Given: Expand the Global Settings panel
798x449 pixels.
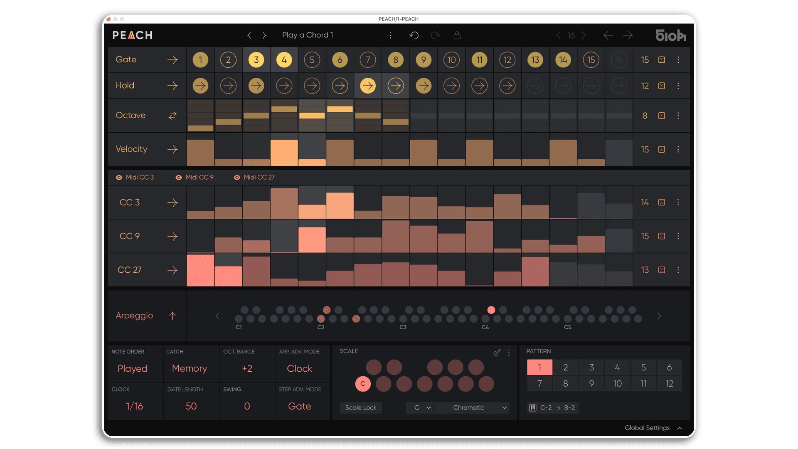Looking at the screenshot, I should [x=653, y=428].
